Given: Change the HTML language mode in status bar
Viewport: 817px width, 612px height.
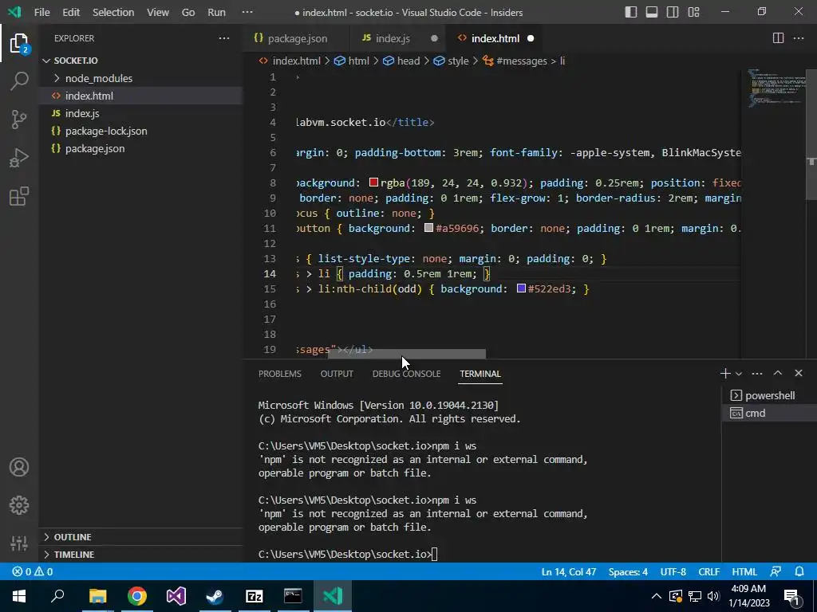Looking at the screenshot, I should 744,571.
